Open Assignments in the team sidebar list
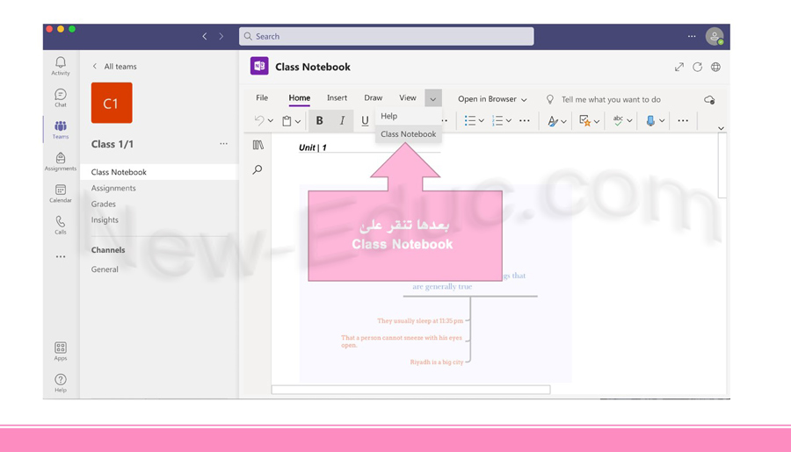This screenshot has width=791, height=452. pyautogui.click(x=113, y=188)
